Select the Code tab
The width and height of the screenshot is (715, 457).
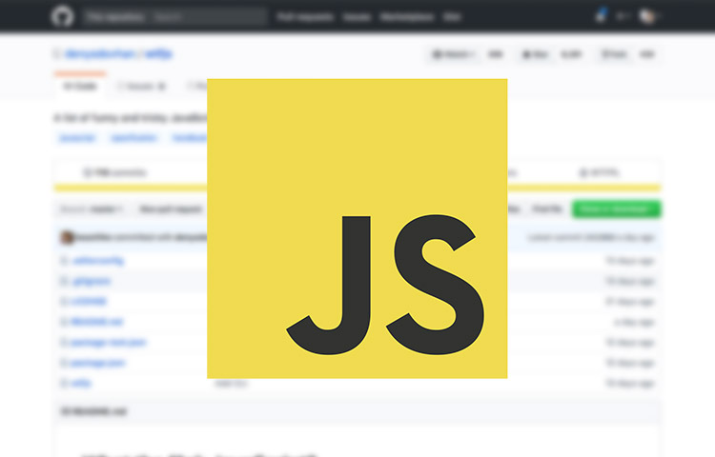click(79, 87)
